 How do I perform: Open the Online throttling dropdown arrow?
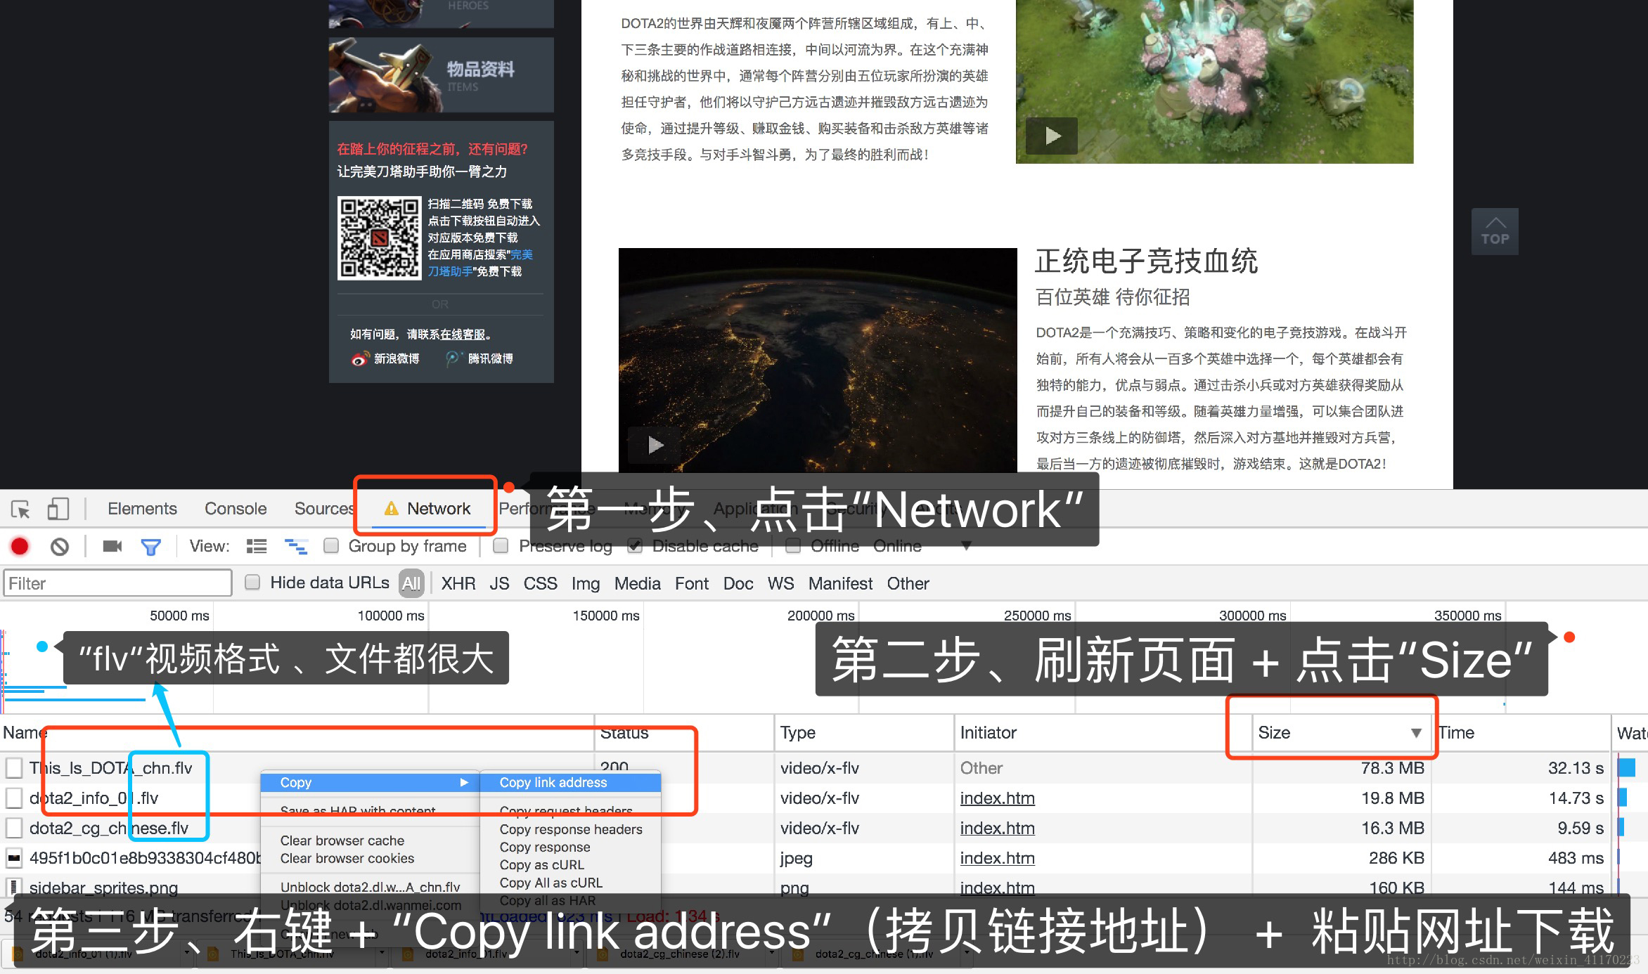point(966,546)
